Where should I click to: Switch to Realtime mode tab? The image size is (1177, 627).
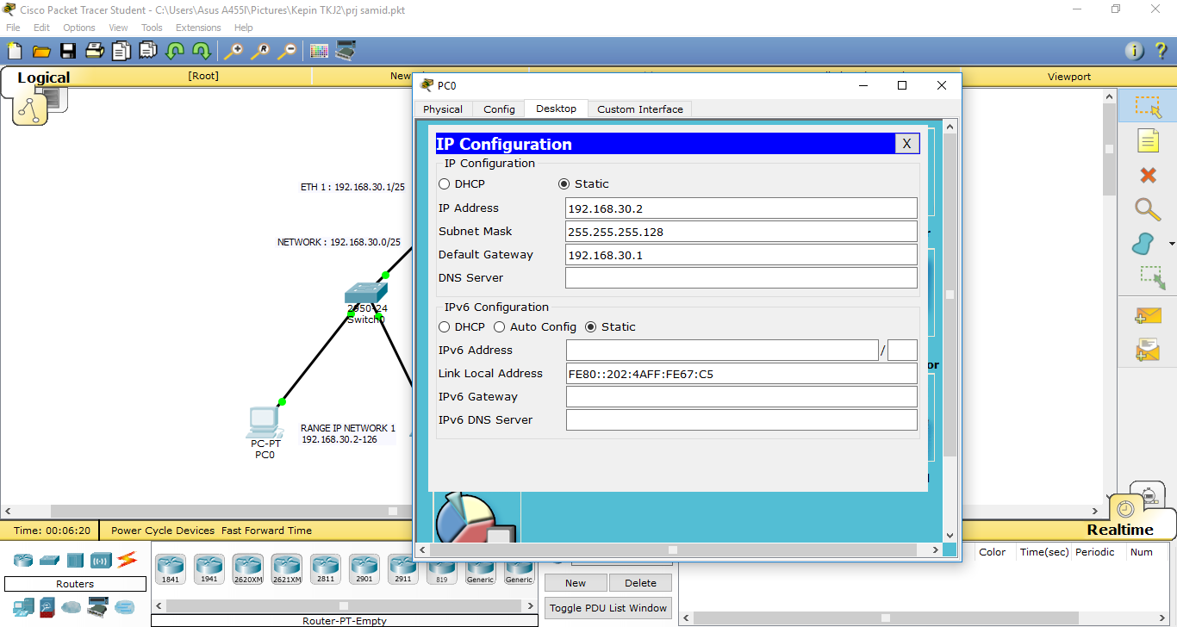point(1119,530)
